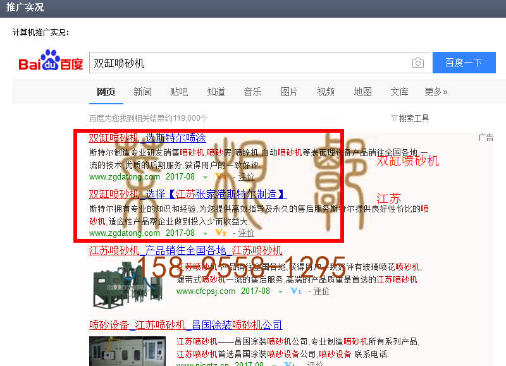The image size is (506, 366).
Task: Click the 推广实况 header title
Action: point(25,8)
